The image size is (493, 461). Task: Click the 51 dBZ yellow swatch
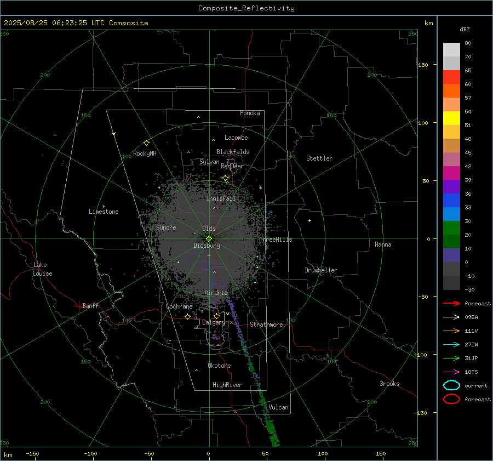point(451,118)
